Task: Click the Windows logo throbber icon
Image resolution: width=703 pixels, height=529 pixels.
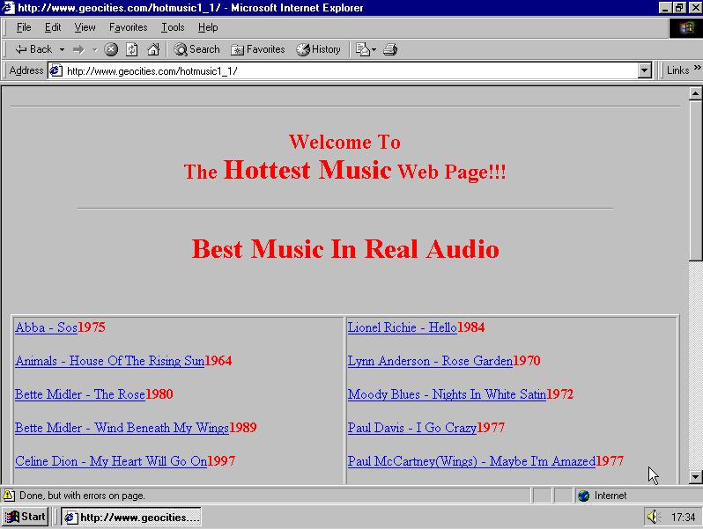Action: 685,28
